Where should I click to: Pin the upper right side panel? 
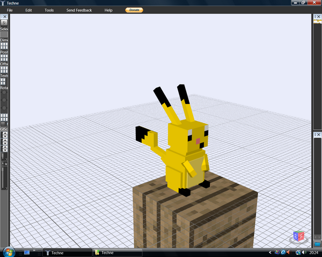point(316,17)
